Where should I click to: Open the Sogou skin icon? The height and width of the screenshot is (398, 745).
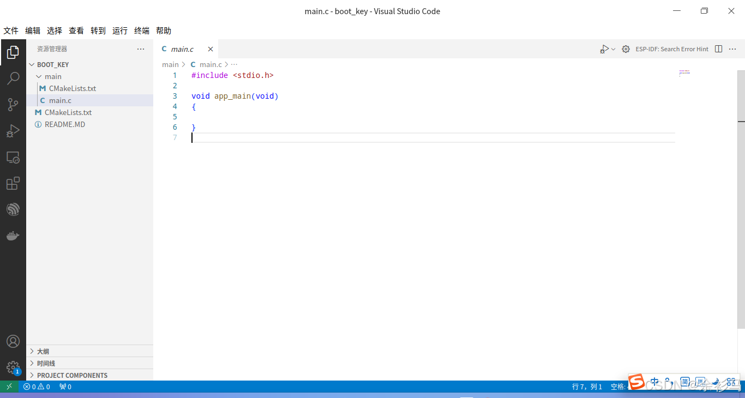pos(716,382)
